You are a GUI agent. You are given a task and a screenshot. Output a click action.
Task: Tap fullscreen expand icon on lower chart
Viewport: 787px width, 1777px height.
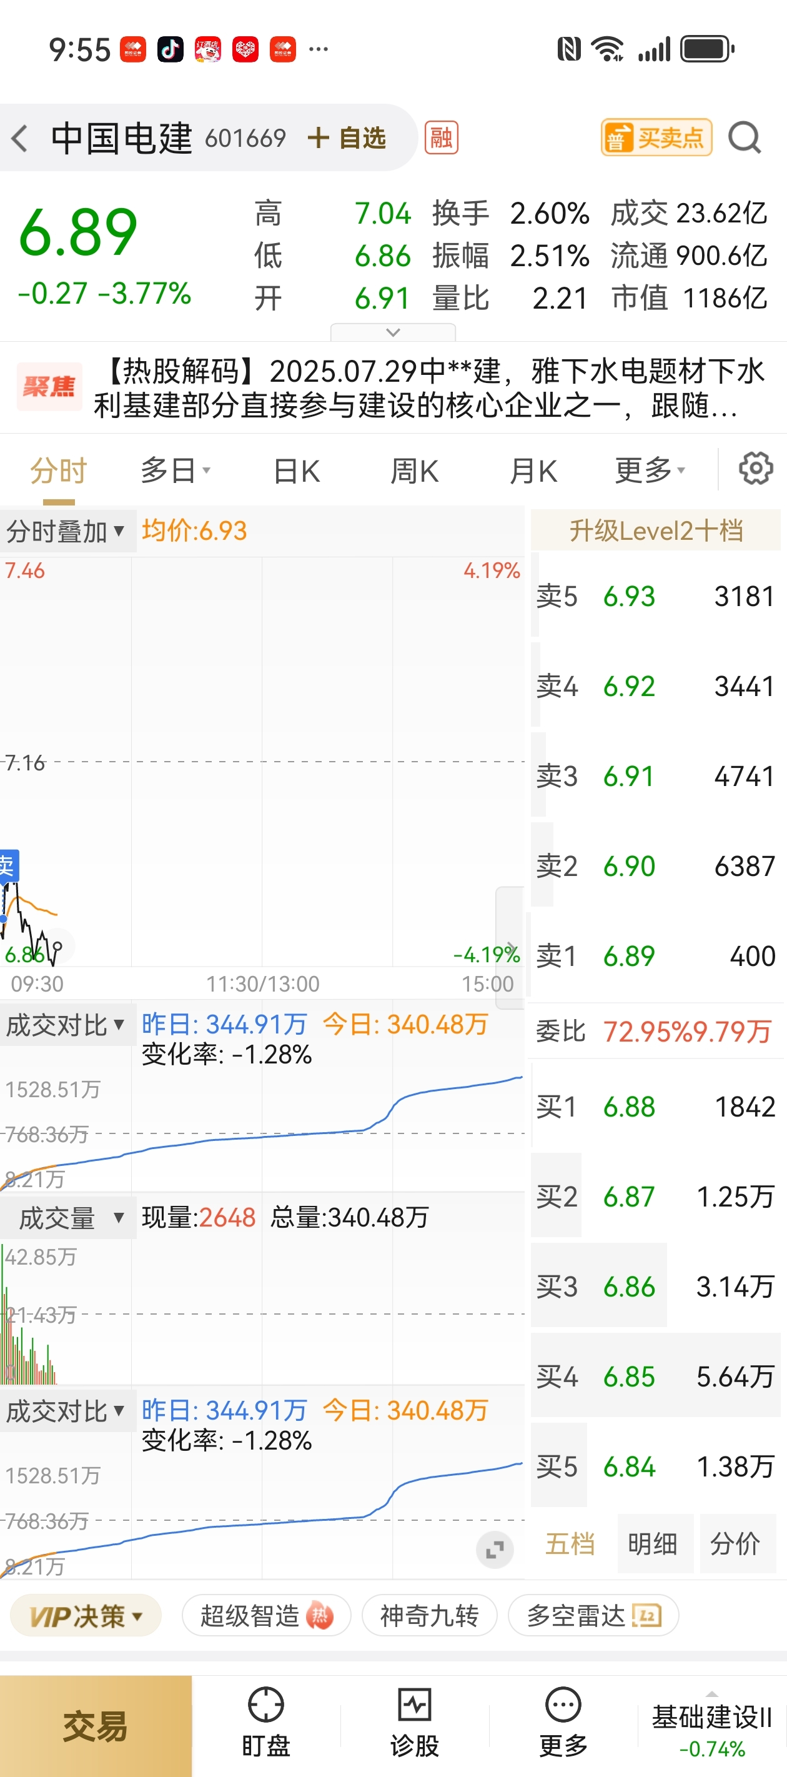[x=495, y=1550]
